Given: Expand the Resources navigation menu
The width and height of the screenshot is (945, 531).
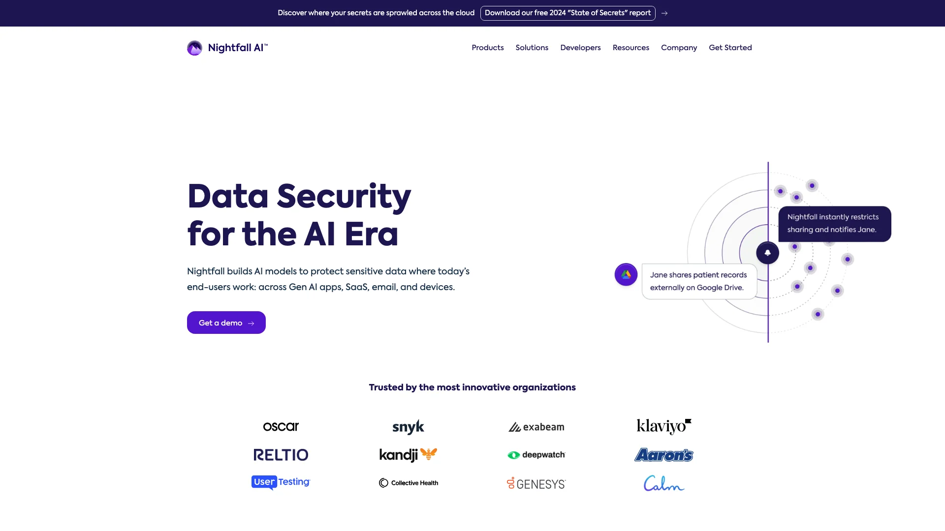Looking at the screenshot, I should tap(631, 48).
